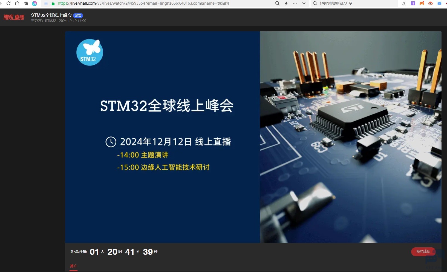447x272 pixels.
Task: Click the banner heading STM32全球线上峰会
Action: [x=167, y=106]
